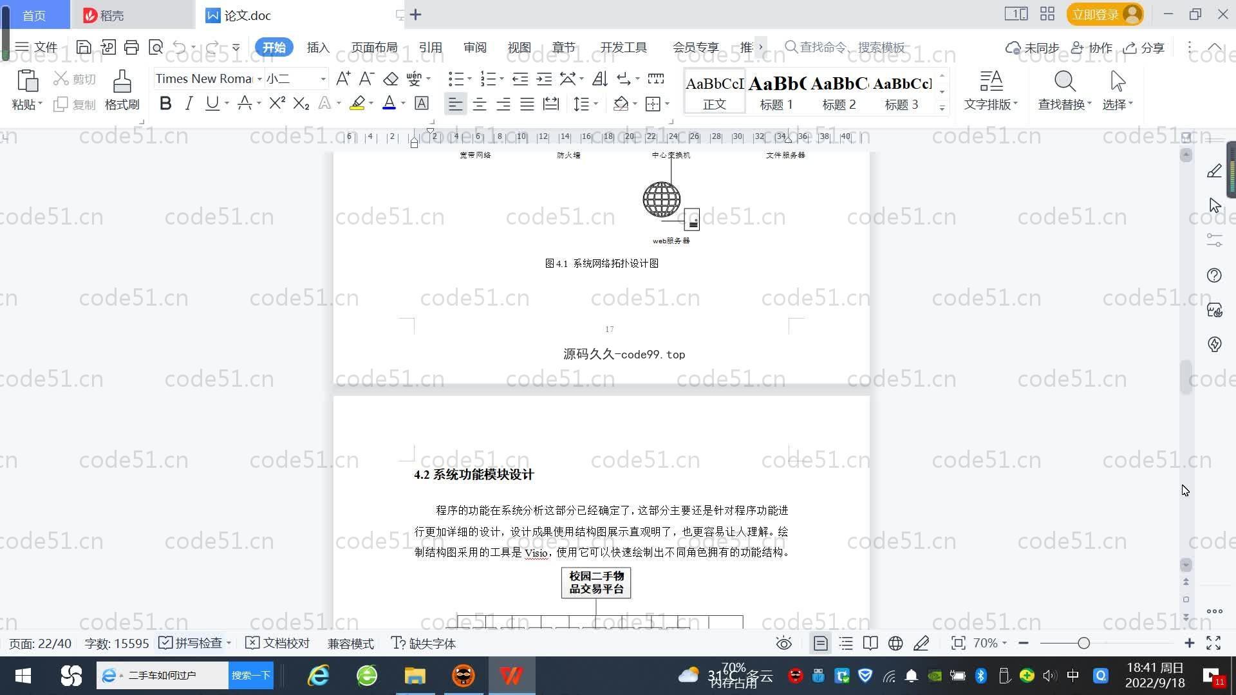Image resolution: width=1236 pixels, height=695 pixels.
Task: Toggle italic formatting
Action: (189, 104)
